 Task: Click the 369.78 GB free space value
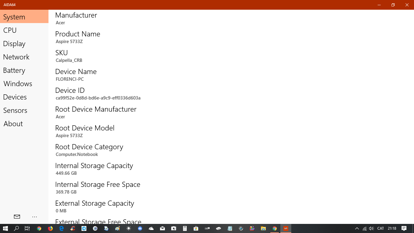click(66, 192)
